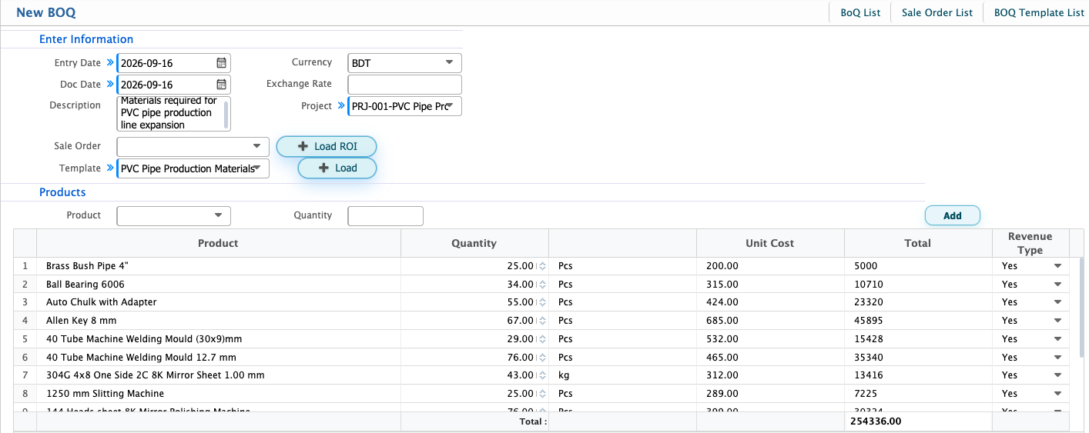Click unit cost 685.00 cell
The width and height of the screenshot is (1089, 433).
pos(770,321)
